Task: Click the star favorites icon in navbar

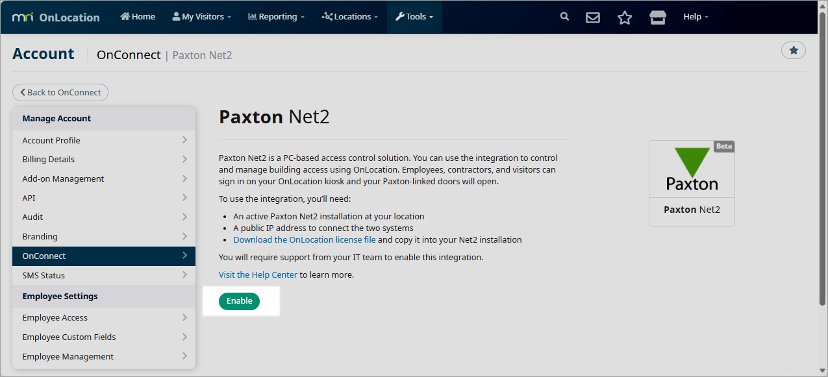Action: click(625, 18)
